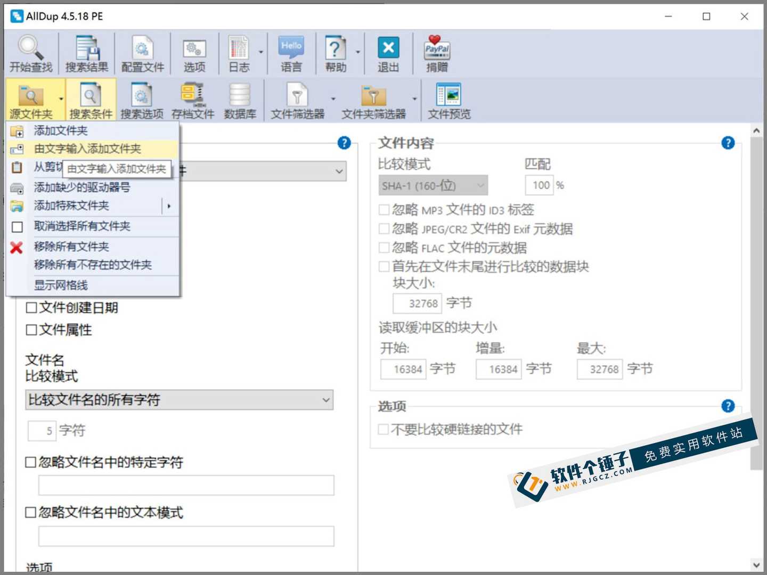Screen dimensions: 767x575
Task: Check 忽略文件名中的特定字符
Action: pos(31,462)
